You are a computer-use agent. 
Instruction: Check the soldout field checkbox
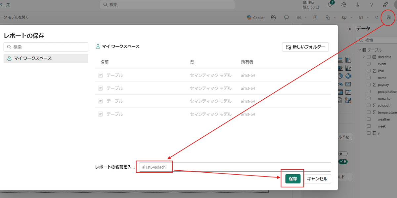(x=369, y=106)
